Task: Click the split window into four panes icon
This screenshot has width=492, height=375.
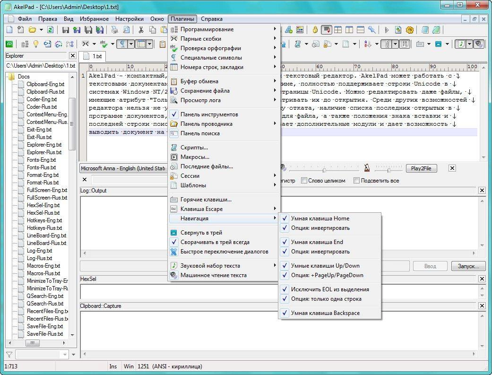Action: pos(338,30)
